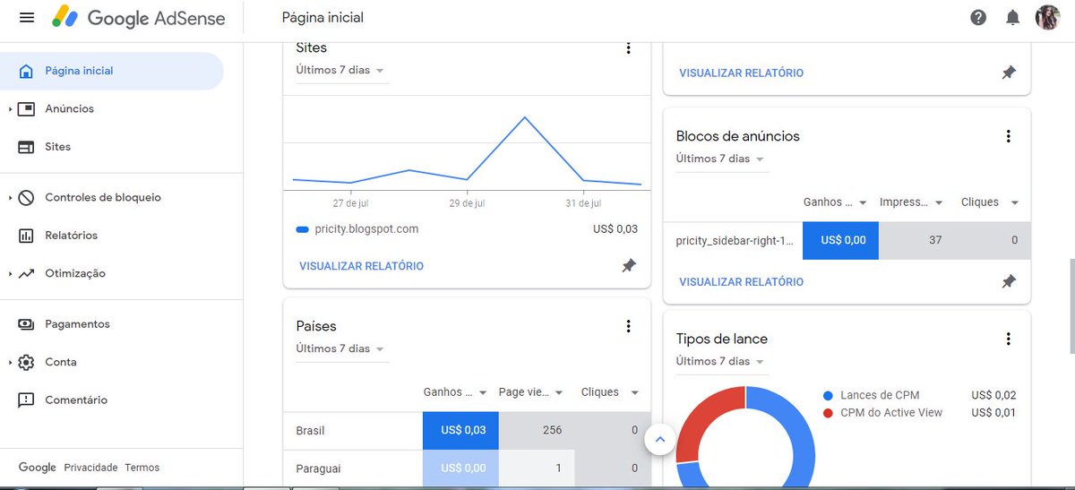Open the Termos footer link
This screenshot has width=1075, height=490.
coord(142,468)
